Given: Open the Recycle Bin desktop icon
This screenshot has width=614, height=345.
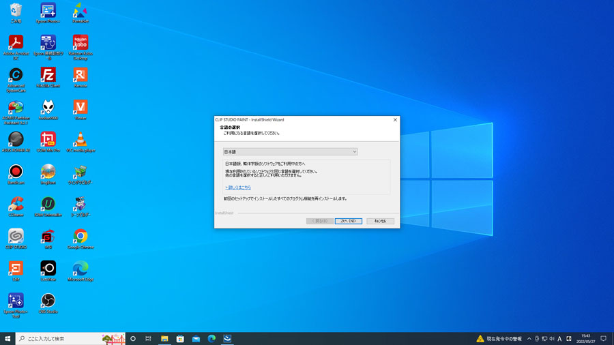Looking at the screenshot, I should [16, 13].
